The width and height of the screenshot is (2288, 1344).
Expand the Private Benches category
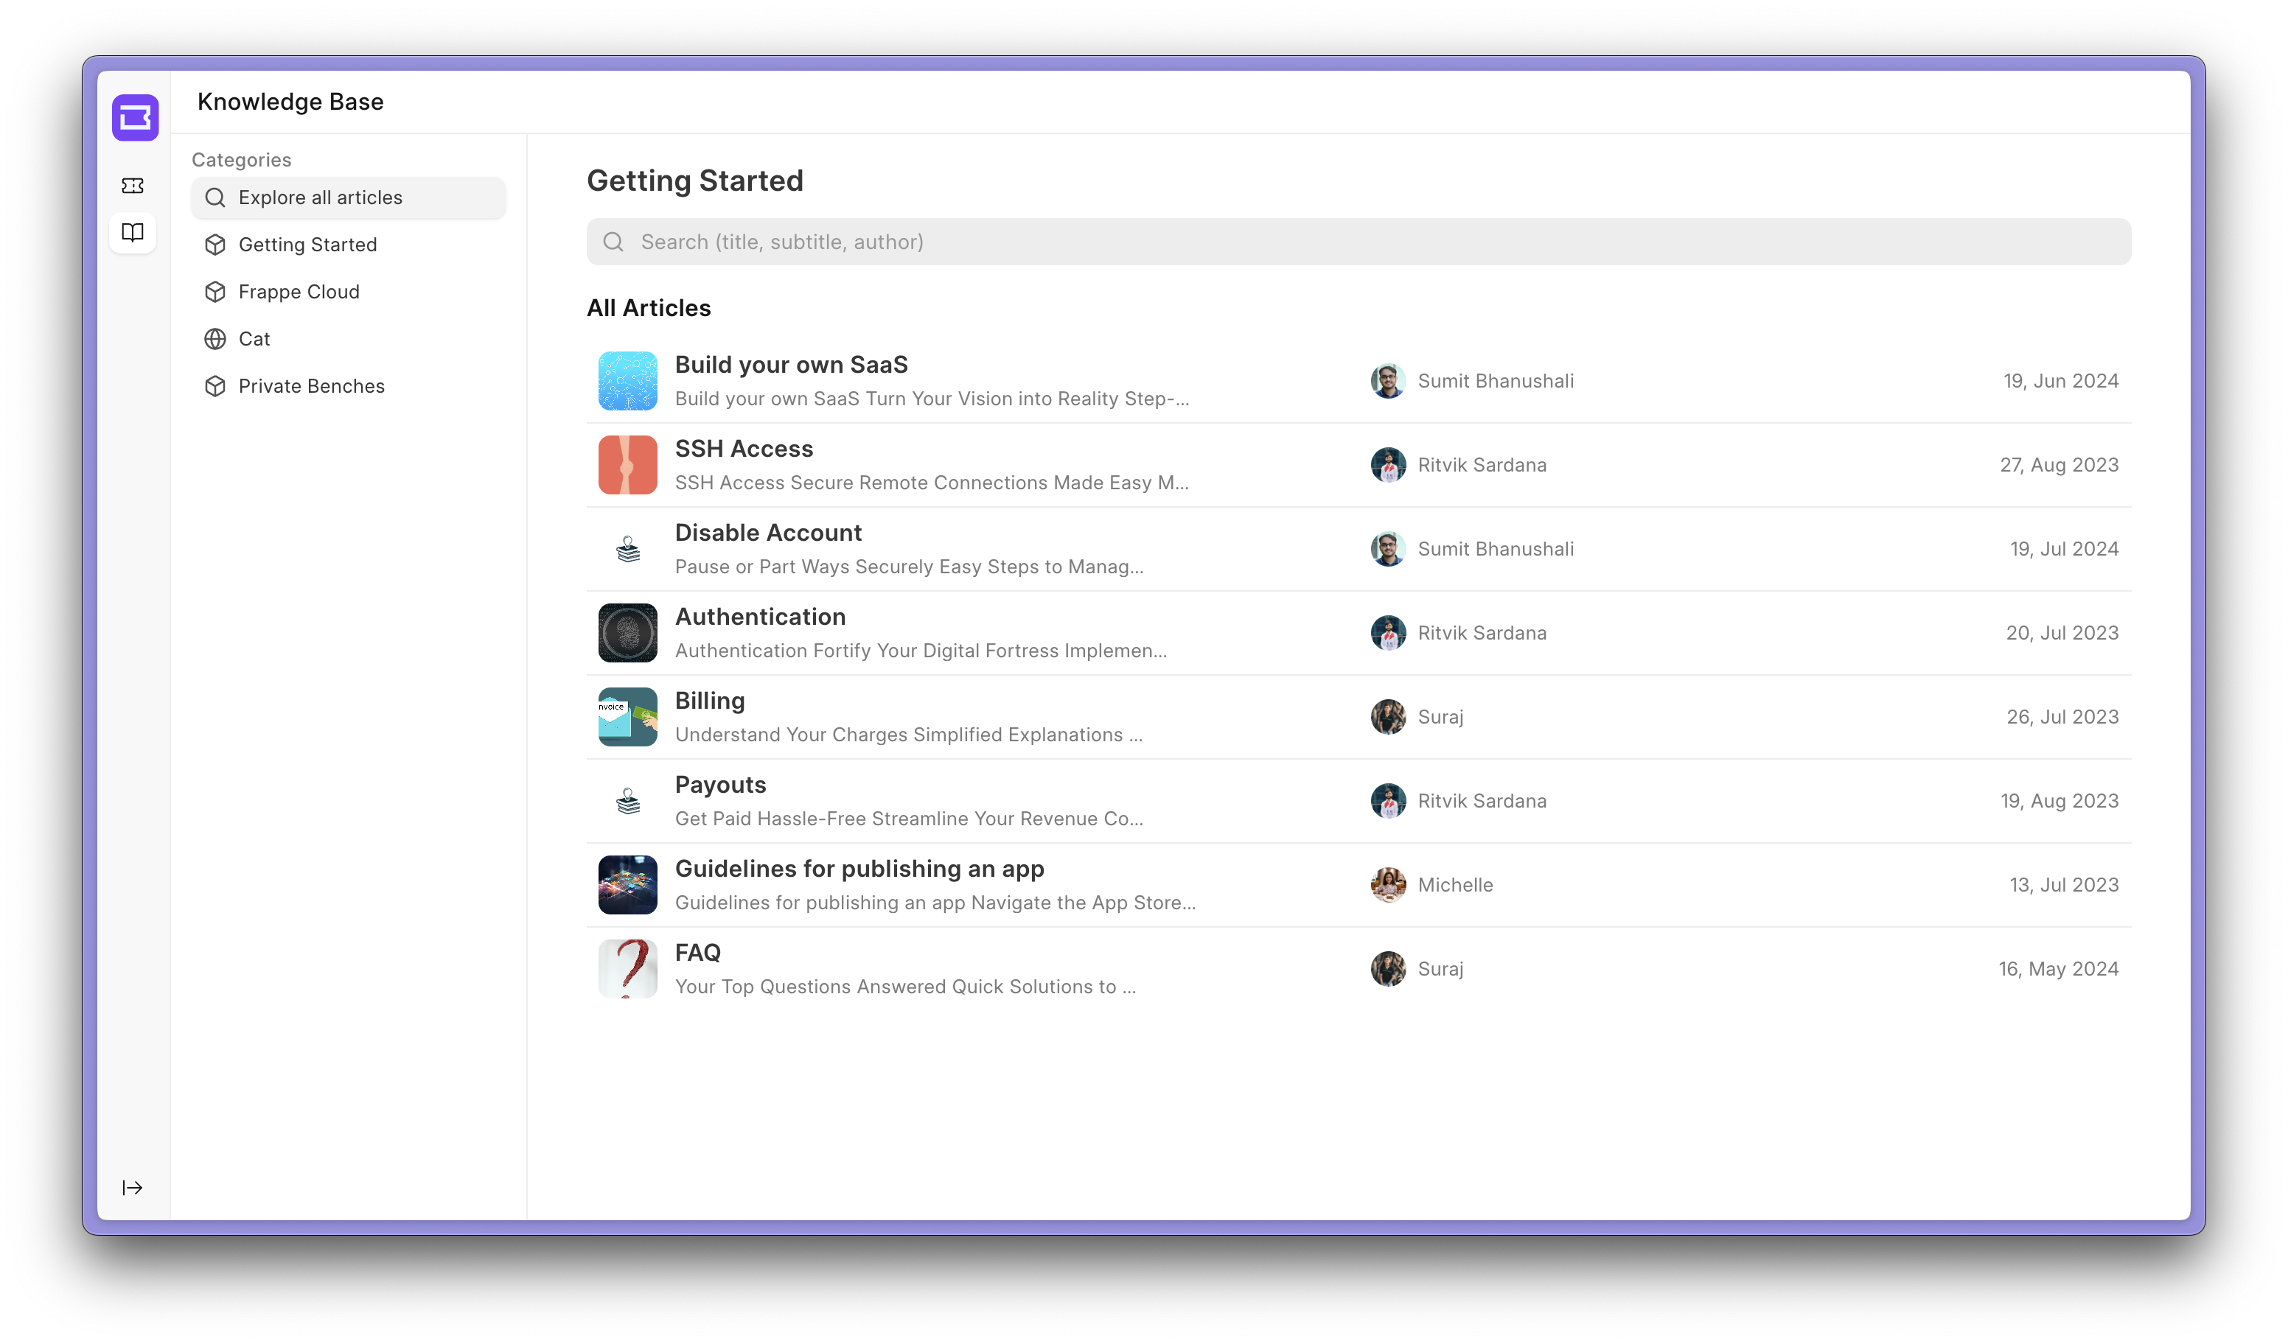click(x=312, y=385)
